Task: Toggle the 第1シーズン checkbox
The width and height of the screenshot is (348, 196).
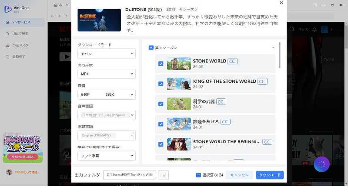Action: click(x=151, y=48)
